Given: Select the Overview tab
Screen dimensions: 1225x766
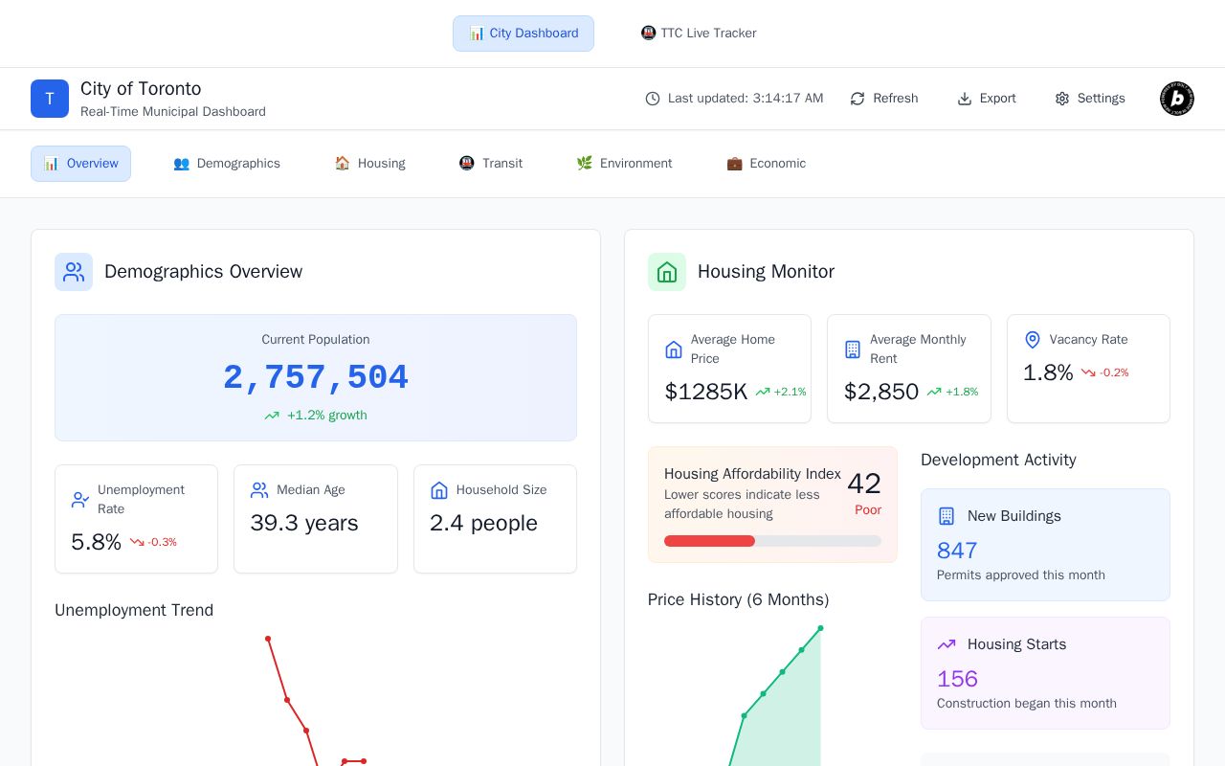Looking at the screenshot, I should pos(80,164).
